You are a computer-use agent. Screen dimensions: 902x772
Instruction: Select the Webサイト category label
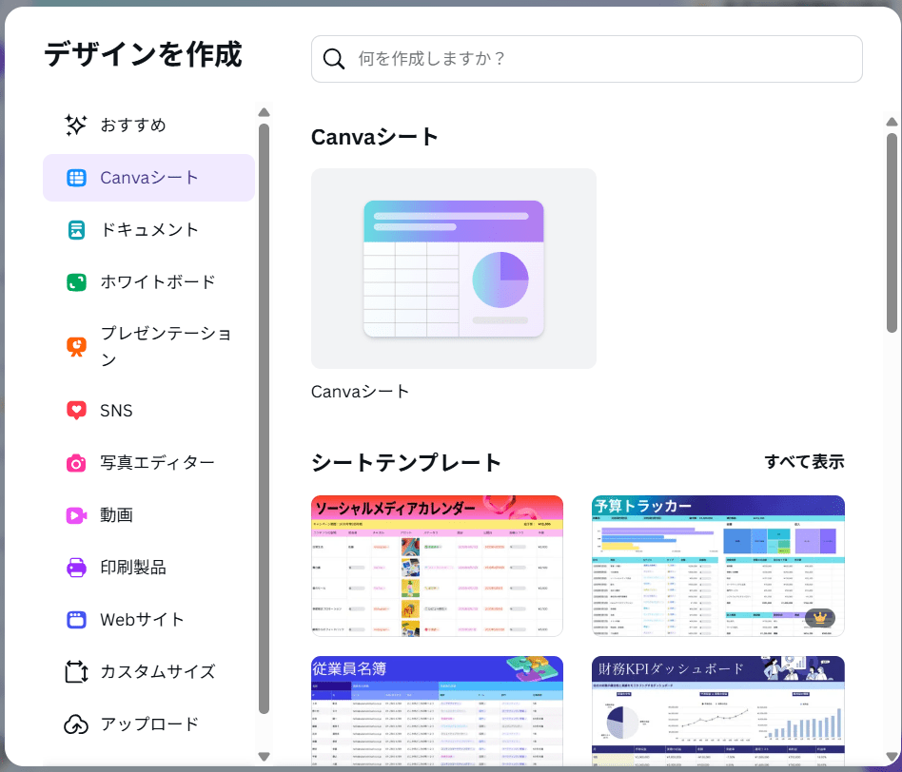(x=142, y=620)
